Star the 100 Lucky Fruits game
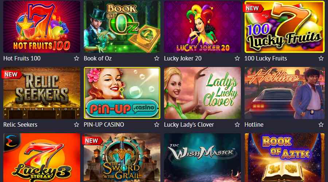The image size is (328, 182). point(321,58)
